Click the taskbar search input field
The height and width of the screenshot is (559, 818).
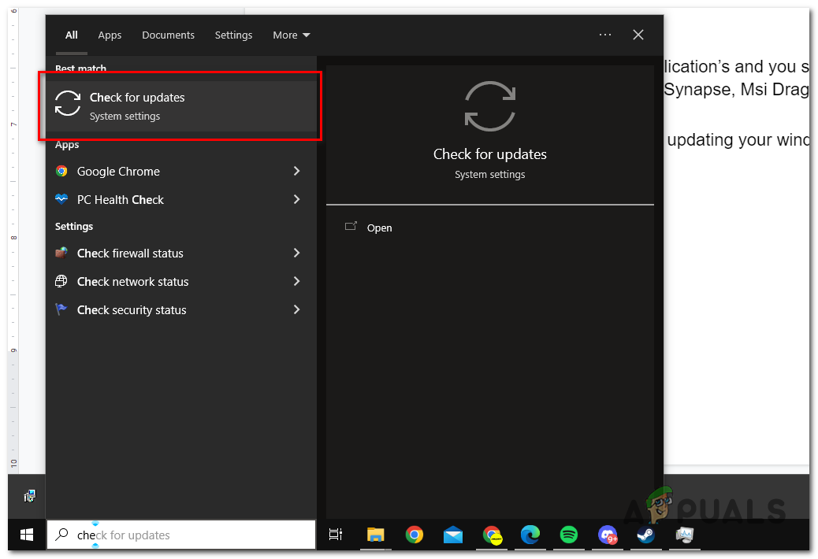[x=189, y=535]
